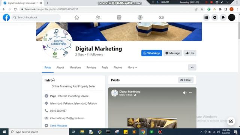Close the Digital Marketing browser tab
The height and width of the screenshot is (135, 240).
click(x=41, y=3)
